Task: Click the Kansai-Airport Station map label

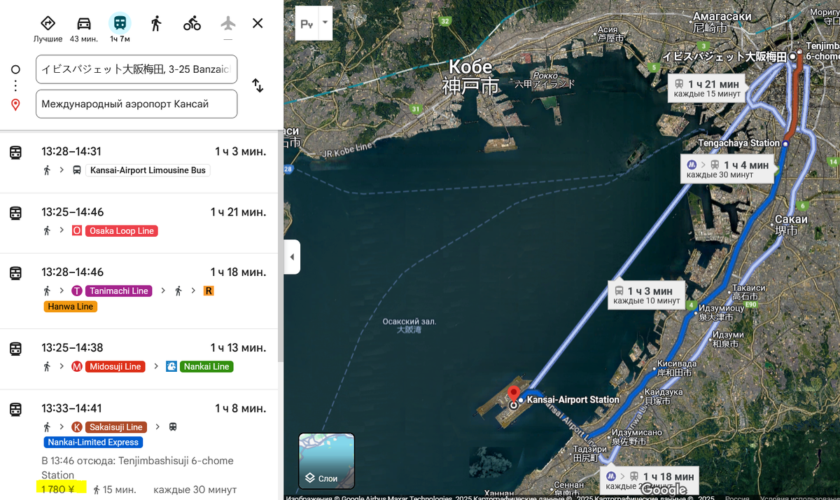Action: click(x=573, y=400)
